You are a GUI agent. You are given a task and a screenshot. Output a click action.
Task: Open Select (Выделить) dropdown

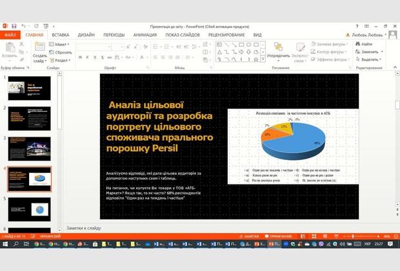[x=368, y=59]
